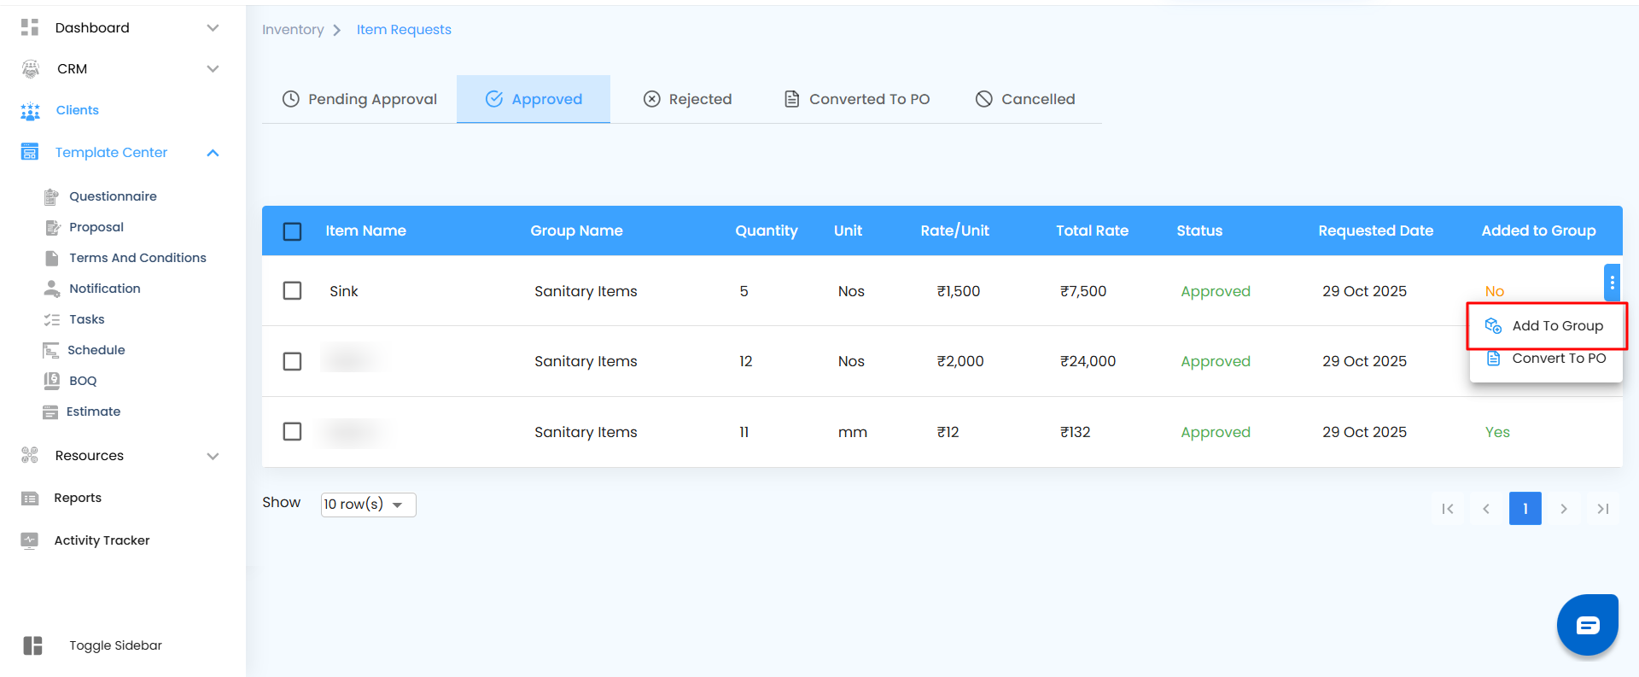Collapse the Template Center chevron
The image size is (1639, 677).
click(213, 153)
